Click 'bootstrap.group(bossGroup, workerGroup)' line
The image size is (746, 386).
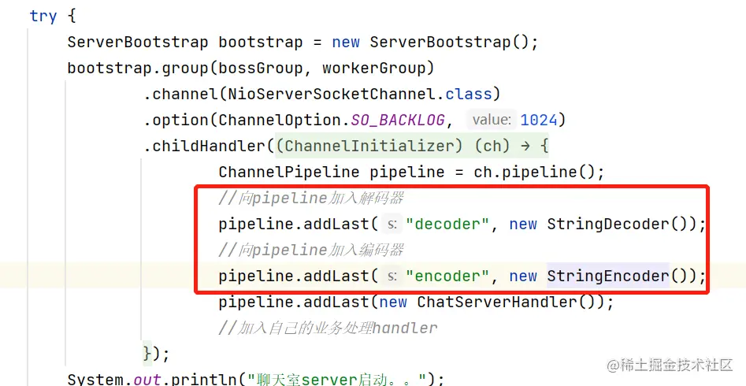[251, 69]
